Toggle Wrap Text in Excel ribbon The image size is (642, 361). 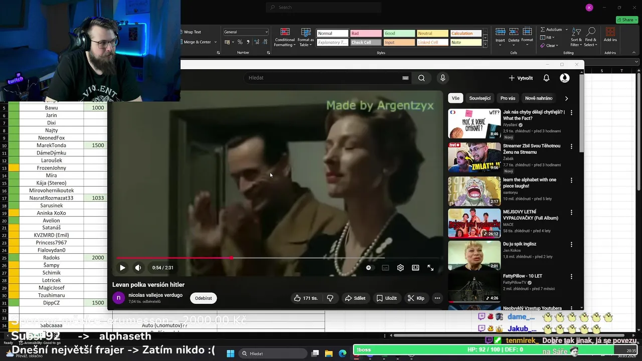191,32
